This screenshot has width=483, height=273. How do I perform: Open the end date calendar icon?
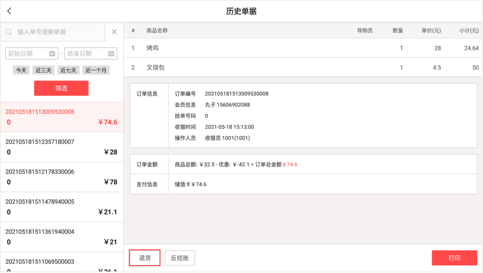pos(111,53)
